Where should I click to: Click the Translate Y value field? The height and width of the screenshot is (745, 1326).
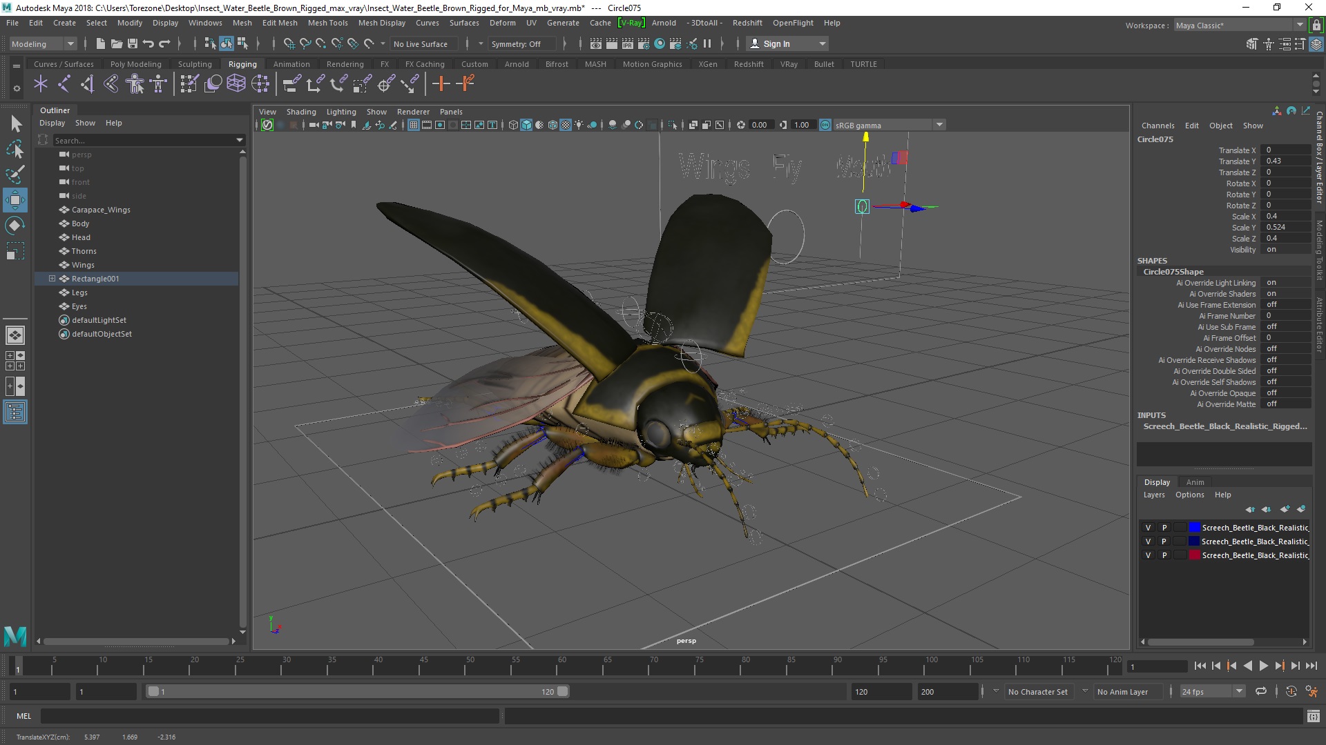[x=1285, y=161]
